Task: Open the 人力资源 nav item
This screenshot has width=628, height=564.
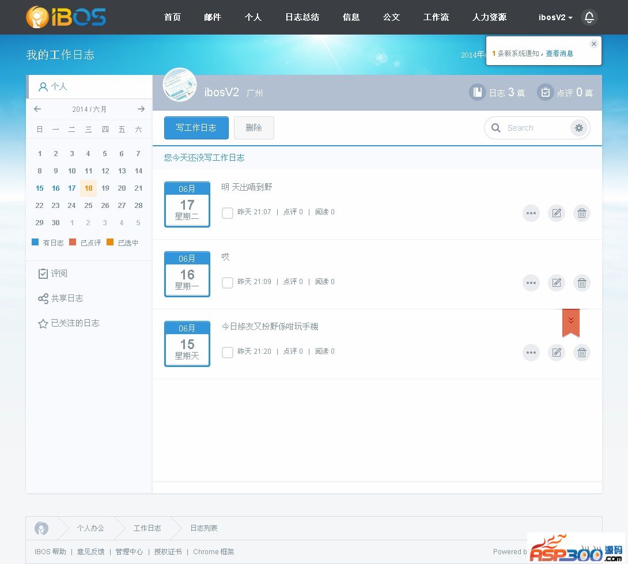Action: 489,17
